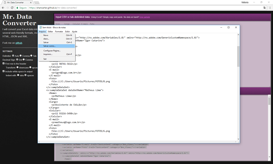The image size is (273, 164).
Task: Choose Salvar from the Arquivo menu
Action: coord(57,42)
